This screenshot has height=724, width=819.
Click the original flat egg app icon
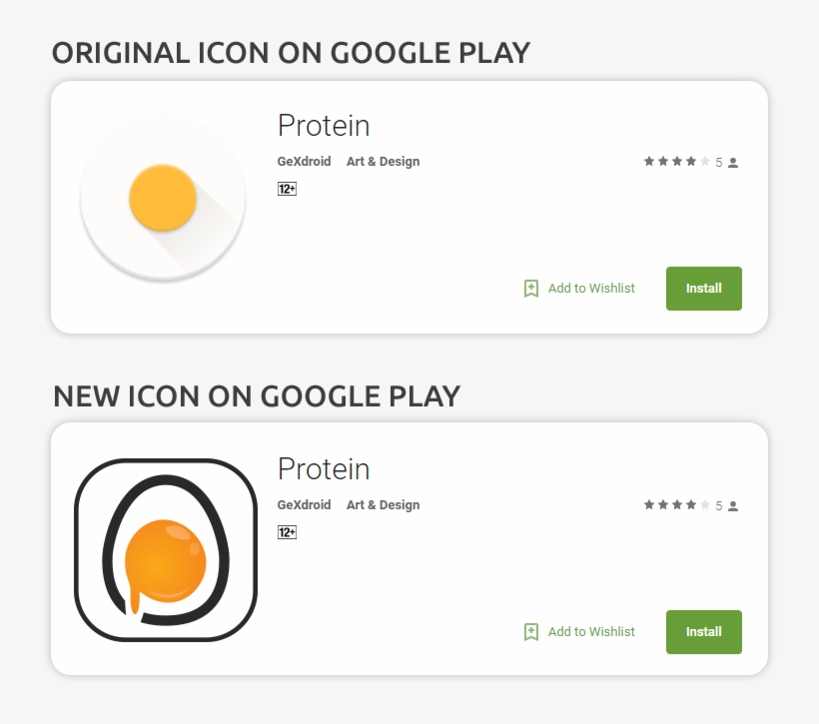[x=163, y=198]
